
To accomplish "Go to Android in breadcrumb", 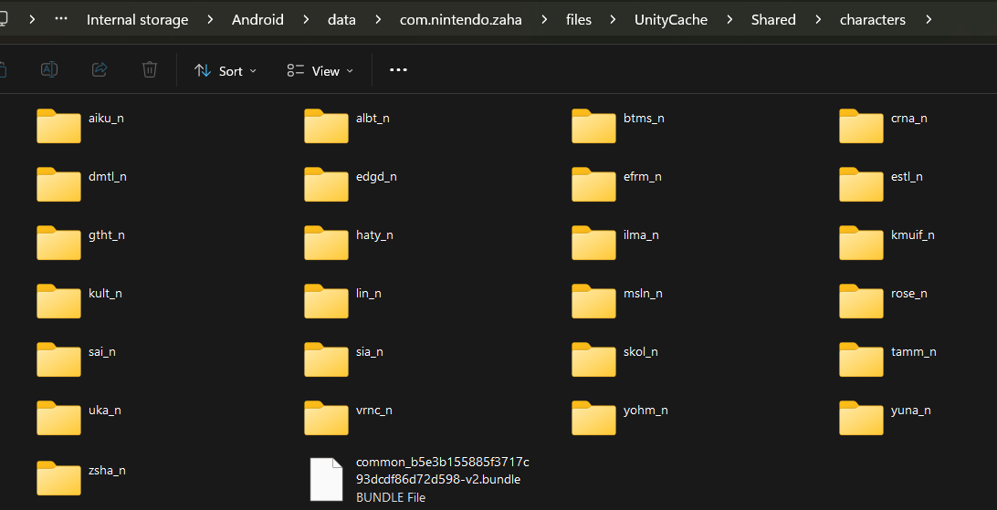I will 257,20.
